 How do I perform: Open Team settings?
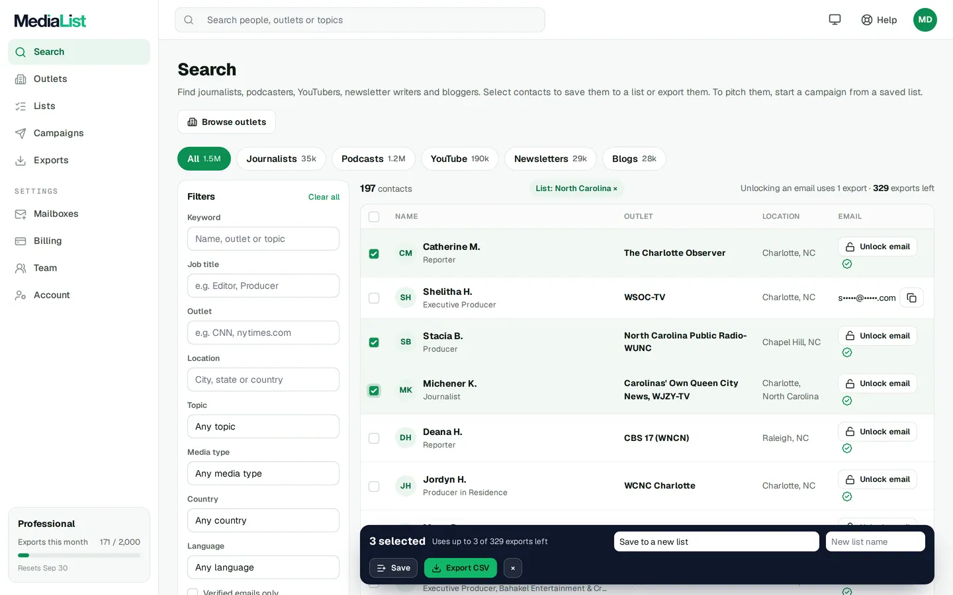pyautogui.click(x=79, y=268)
